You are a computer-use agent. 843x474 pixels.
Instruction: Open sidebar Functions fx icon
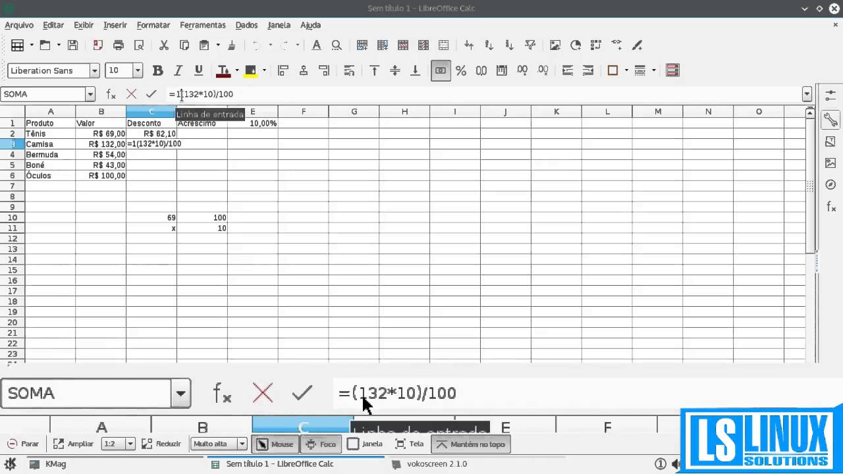tap(830, 207)
